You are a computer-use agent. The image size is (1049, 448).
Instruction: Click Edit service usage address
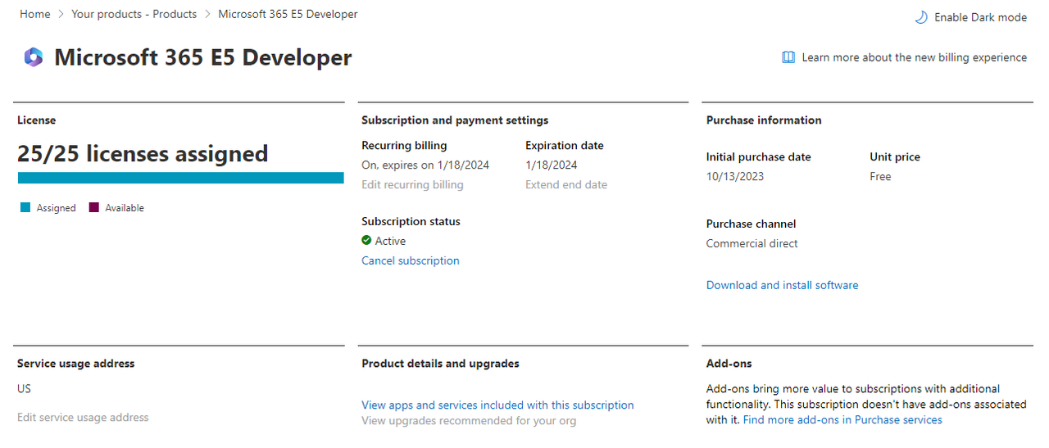pyautogui.click(x=83, y=418)
